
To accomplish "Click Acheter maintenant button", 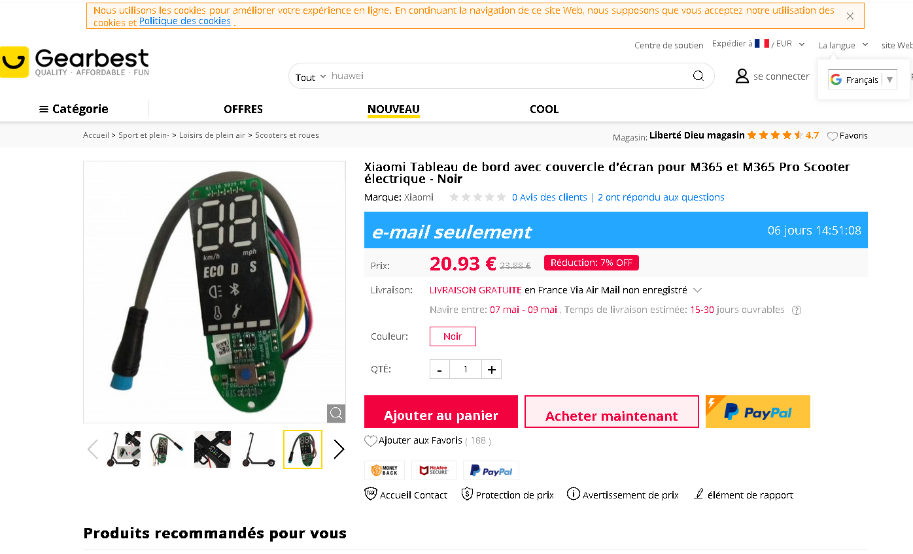I will click(x=612, y=412).
